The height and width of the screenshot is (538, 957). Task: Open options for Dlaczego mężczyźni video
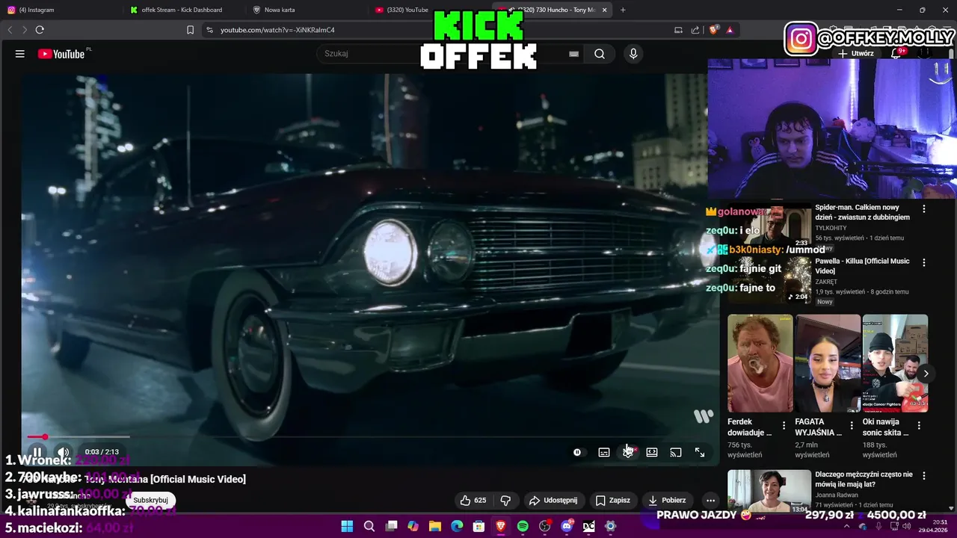click(924, 476)
